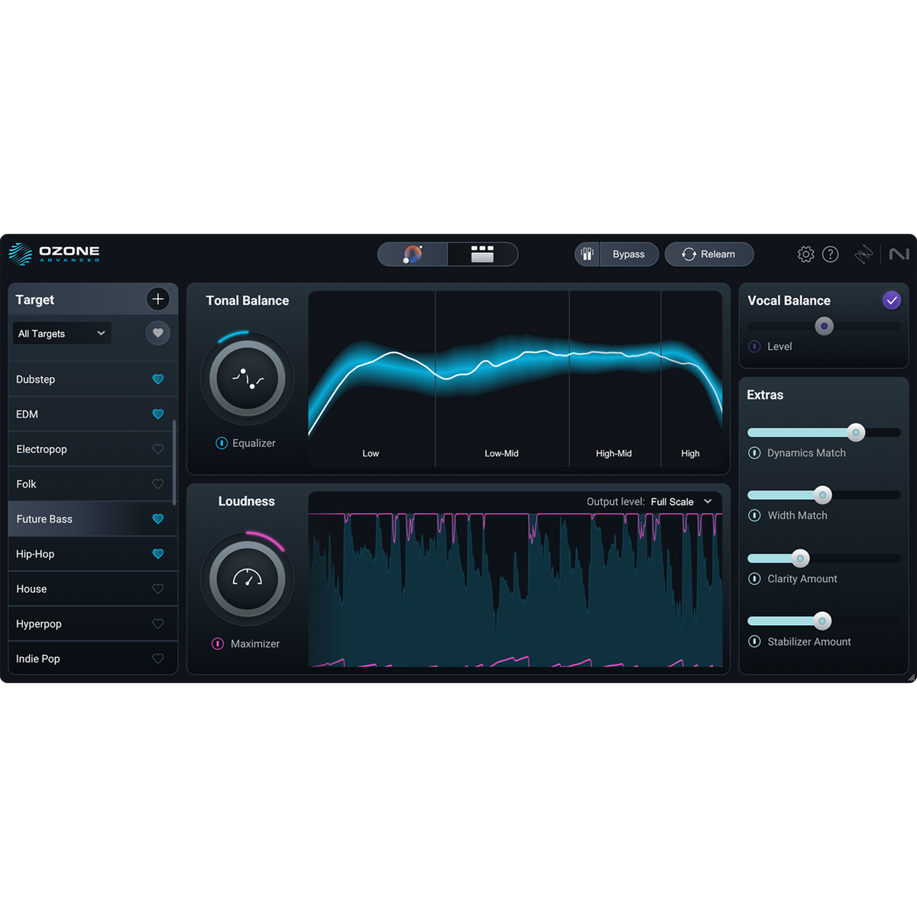Screen dimensions: 917x917
Task: Click the High band label
Action: pos(690,454)
